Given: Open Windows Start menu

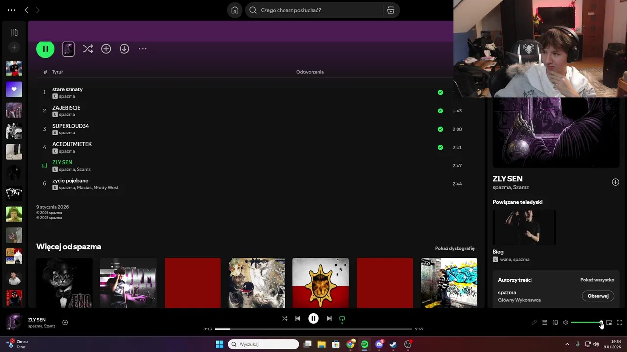Looking at the screenshot, I should [219, 344].
